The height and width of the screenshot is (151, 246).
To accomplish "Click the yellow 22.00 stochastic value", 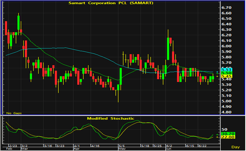I will pos(228,137).
